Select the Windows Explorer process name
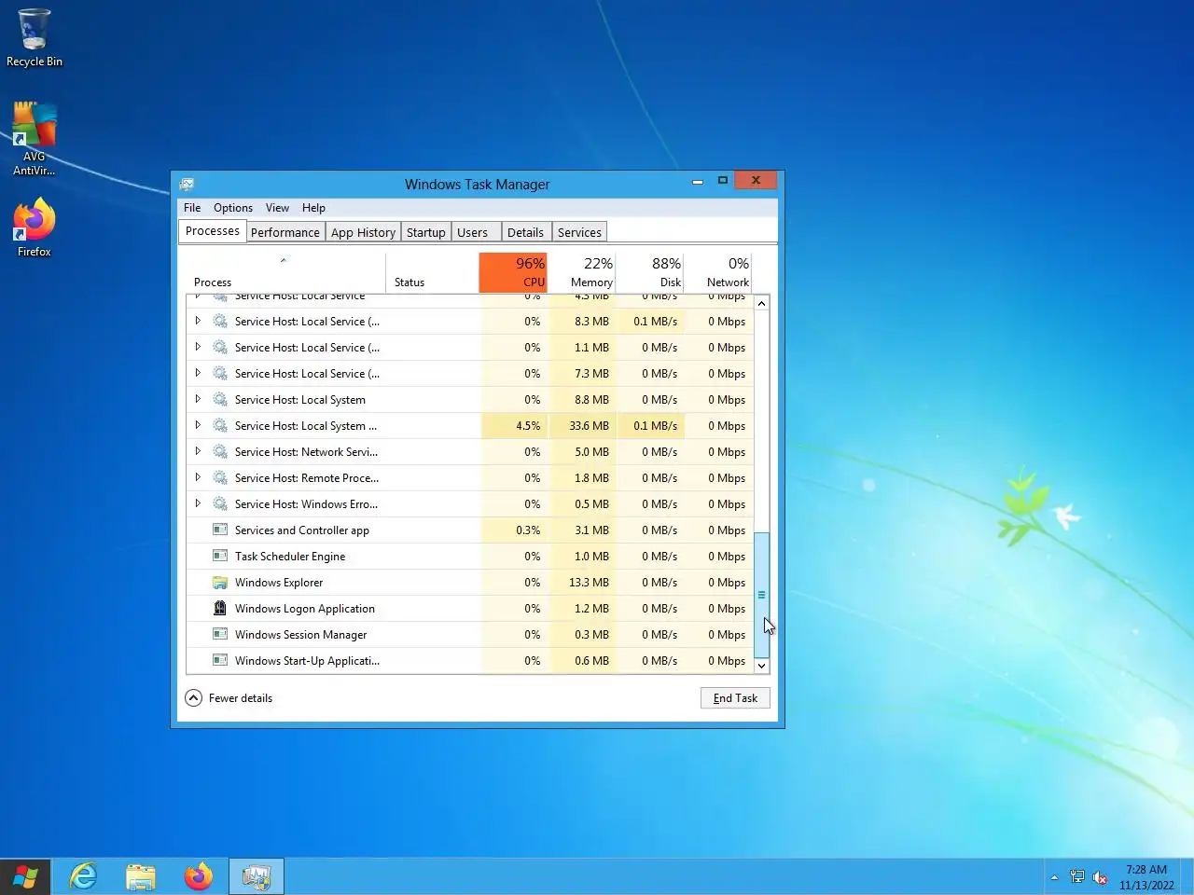This screenshot has width=1194, height=895. point(279,582)
